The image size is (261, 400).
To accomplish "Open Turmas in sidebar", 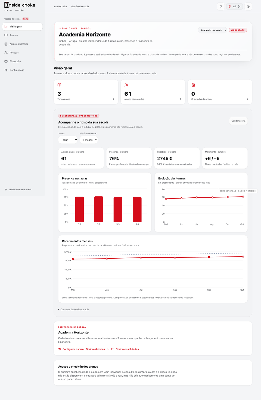I will pos(22,35).
